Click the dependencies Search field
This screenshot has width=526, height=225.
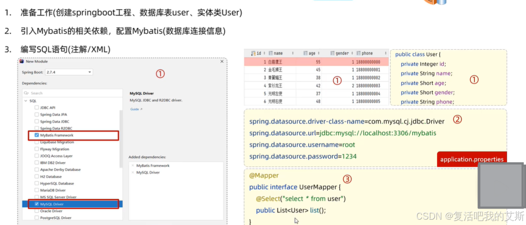point(72,93)
